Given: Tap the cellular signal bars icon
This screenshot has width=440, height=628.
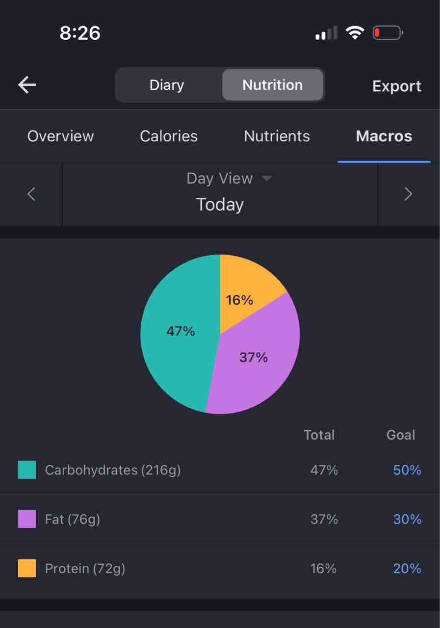Looking at the screenshot, I should (x=326, y=33).
